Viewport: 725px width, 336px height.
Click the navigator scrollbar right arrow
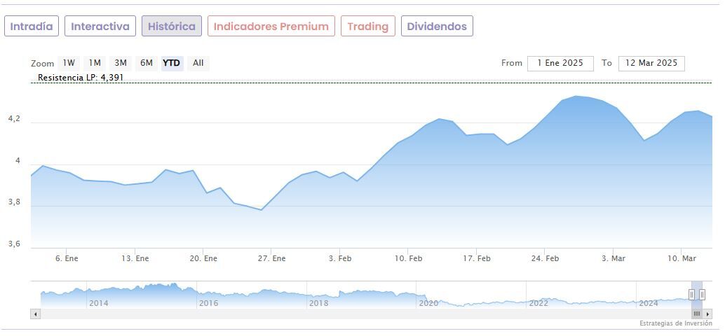coord(708,314)
